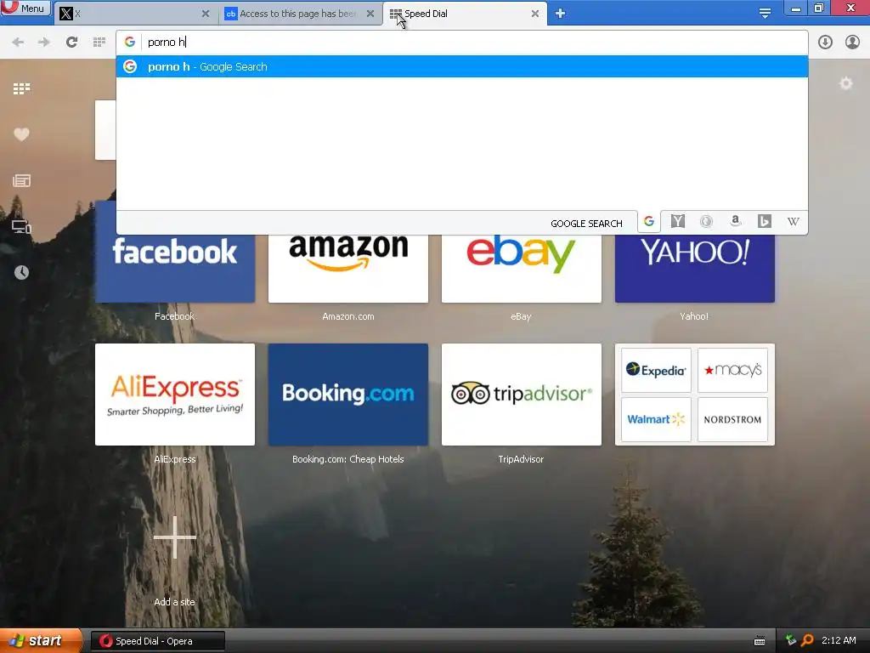870x653 pixels.
Task: Open the eBay speed dial tile
Action: pyautogui.click(x=521, y=268)
